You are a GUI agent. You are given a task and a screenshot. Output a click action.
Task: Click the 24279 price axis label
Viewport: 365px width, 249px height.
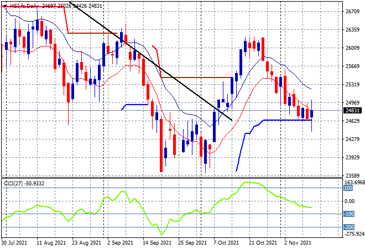[x=352, y=139]
